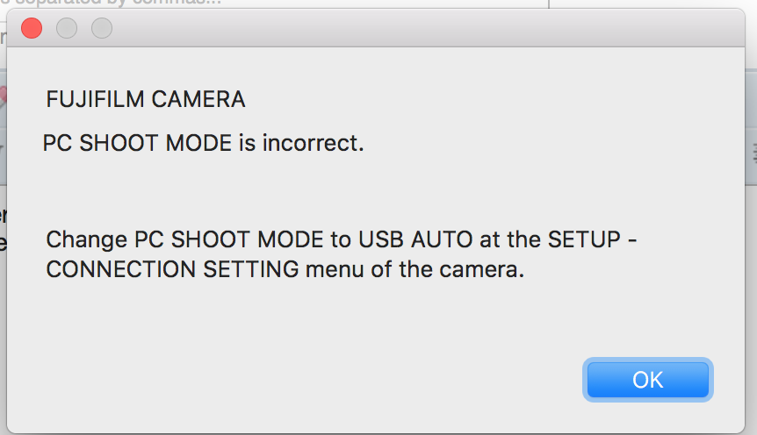Click the grayed-out minimize window button
Image resolution: width=757 pixels, height=435 pixels.
[x=67, y=29]
